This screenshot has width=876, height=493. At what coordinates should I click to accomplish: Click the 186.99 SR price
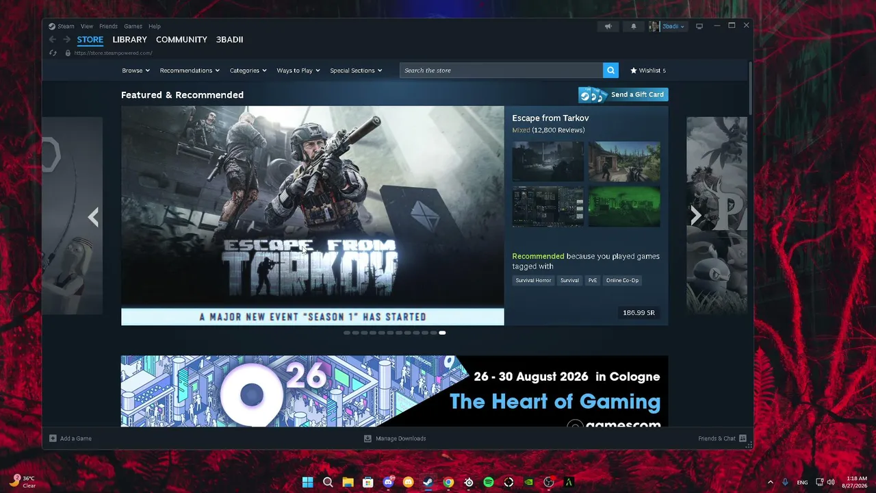coord(639,313)
